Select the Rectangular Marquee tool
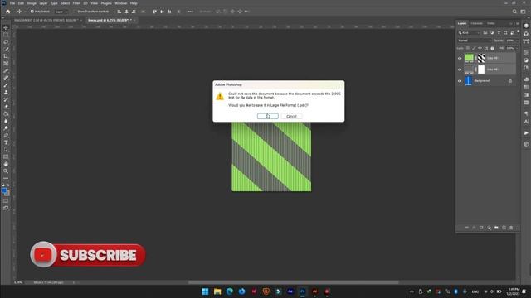531x298 pixels. [x=6, y=35]
